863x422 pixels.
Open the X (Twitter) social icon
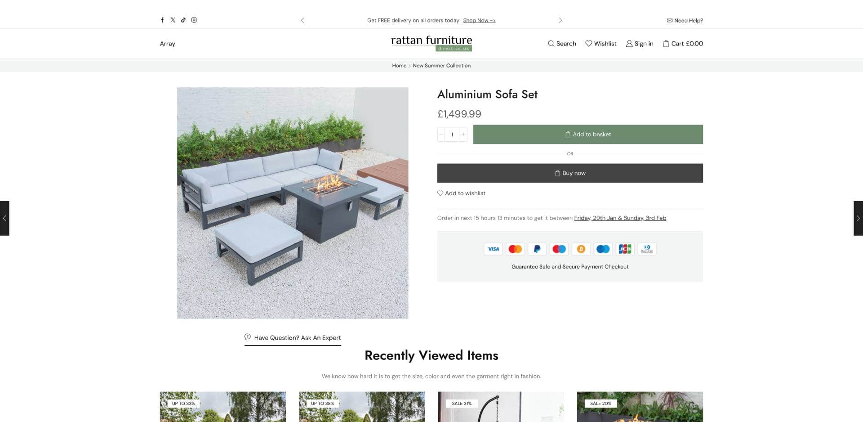tap(173, 20)
